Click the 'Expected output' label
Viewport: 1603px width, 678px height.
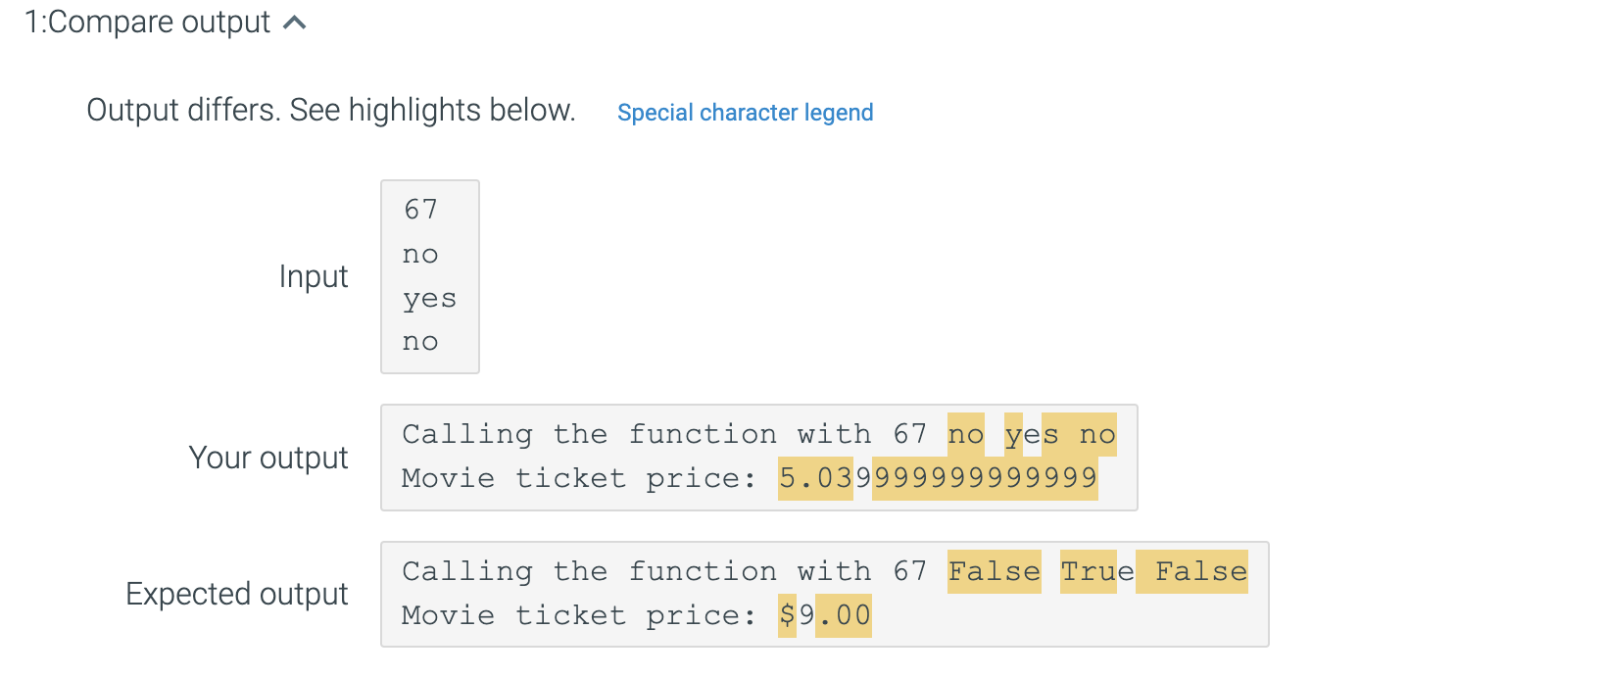[x=236, y=593]
